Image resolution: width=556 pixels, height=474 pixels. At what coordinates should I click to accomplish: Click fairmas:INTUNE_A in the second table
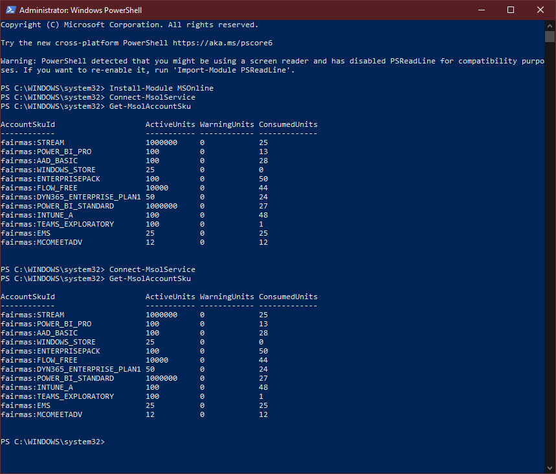pyautogui.click(x=37, y=387)
